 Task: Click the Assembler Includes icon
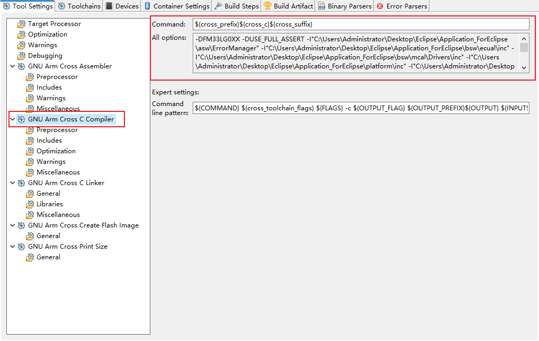[x=30, y=88]
